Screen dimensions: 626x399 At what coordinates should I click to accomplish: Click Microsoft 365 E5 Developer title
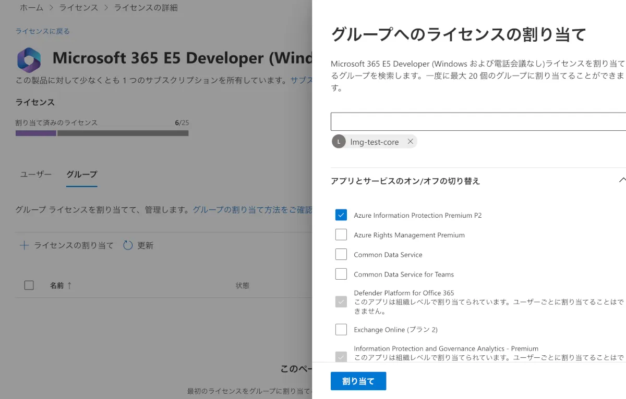pos(182,57)
